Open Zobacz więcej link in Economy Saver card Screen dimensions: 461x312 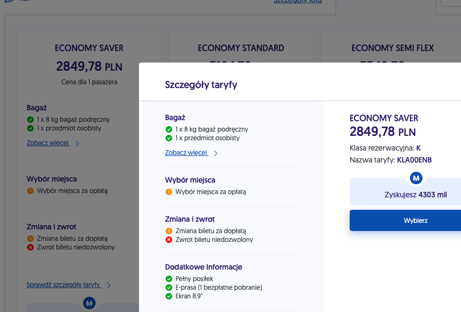coord(48,143)
